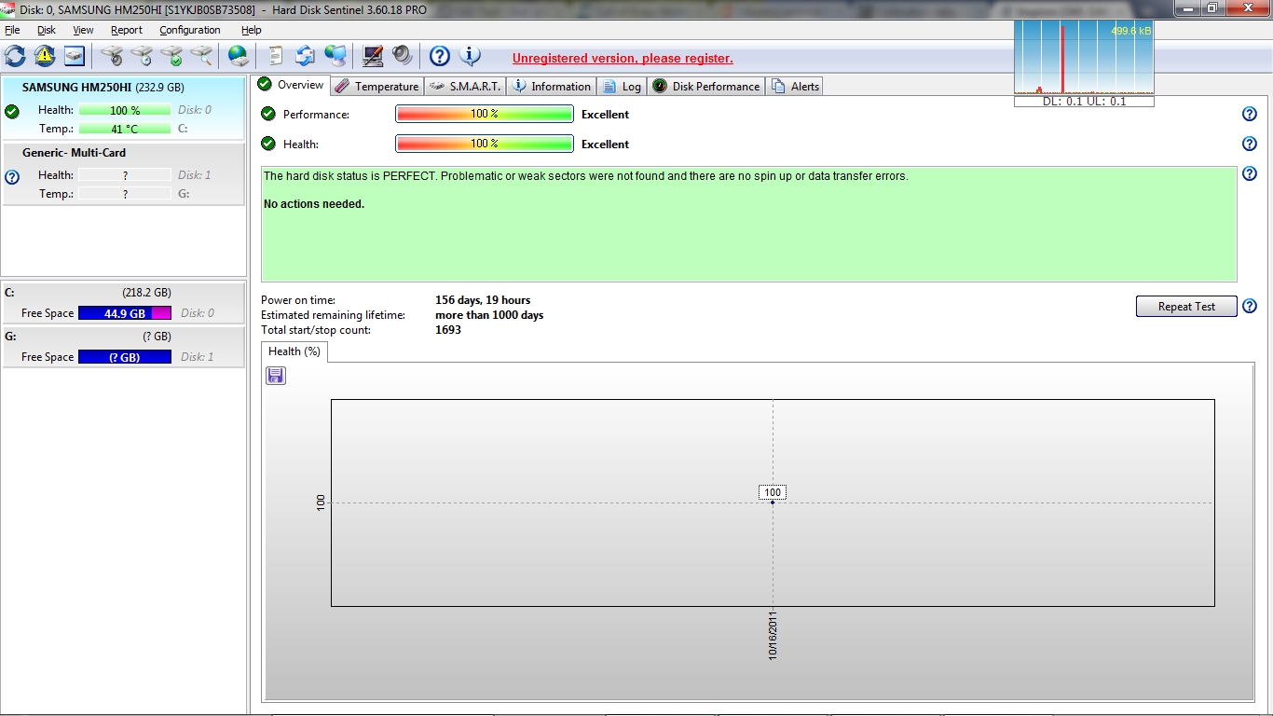This screenshot has height=716, width=1273.
Task: Open the help question mark toolbar icon
Action: 439,56
